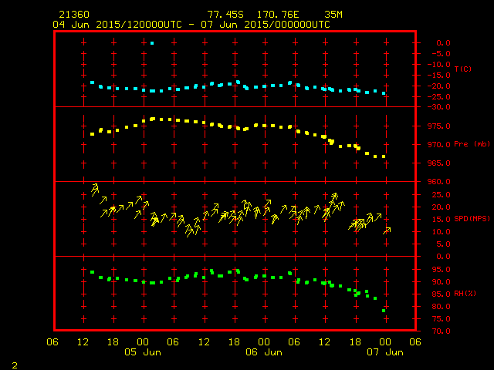Viewport: 494px width, 370px height.
Task: Click the longitude label "170.76E"
Action: (278, 15)
